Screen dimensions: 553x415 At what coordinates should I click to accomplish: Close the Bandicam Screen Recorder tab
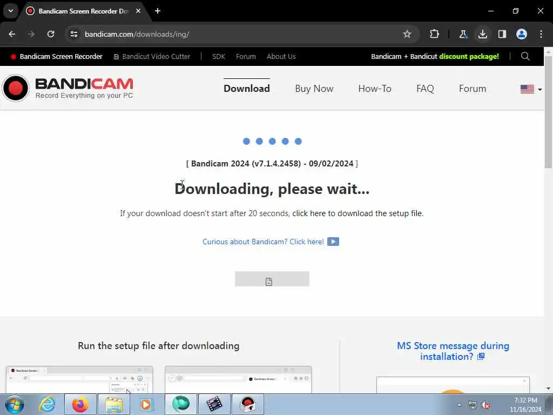tap(138, 11)
